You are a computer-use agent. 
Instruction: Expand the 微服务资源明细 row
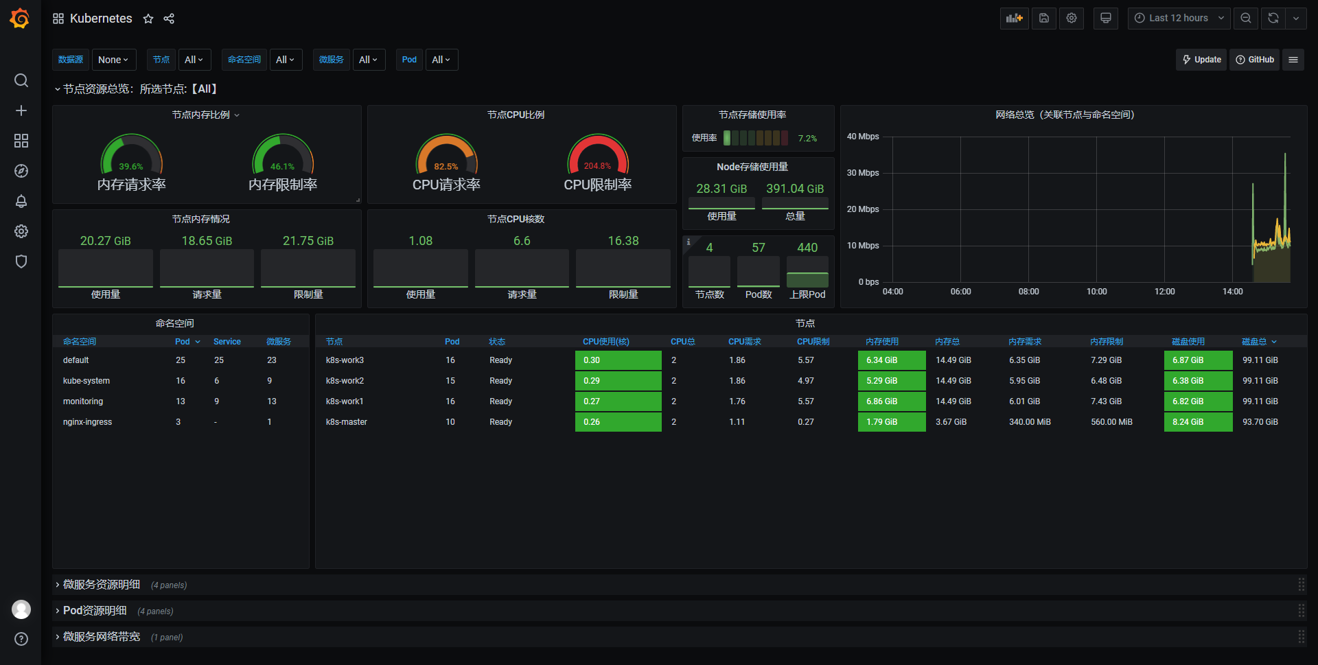point(102,585)
